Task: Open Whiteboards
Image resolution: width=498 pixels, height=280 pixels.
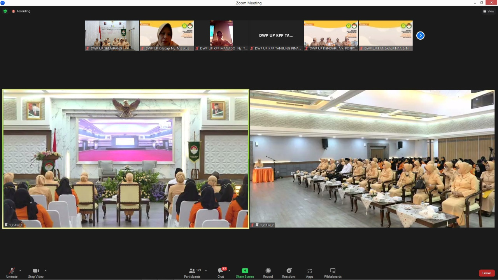Action: pyautogui.click(x=333, y=273)
